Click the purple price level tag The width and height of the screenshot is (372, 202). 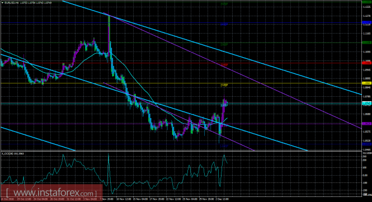click(x=367, y=124)
